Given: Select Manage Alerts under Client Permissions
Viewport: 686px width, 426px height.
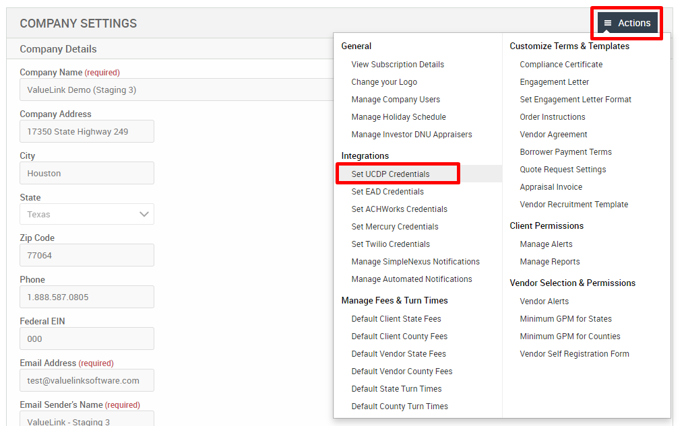Looking at the screenshot, I should tap(547, 244).
